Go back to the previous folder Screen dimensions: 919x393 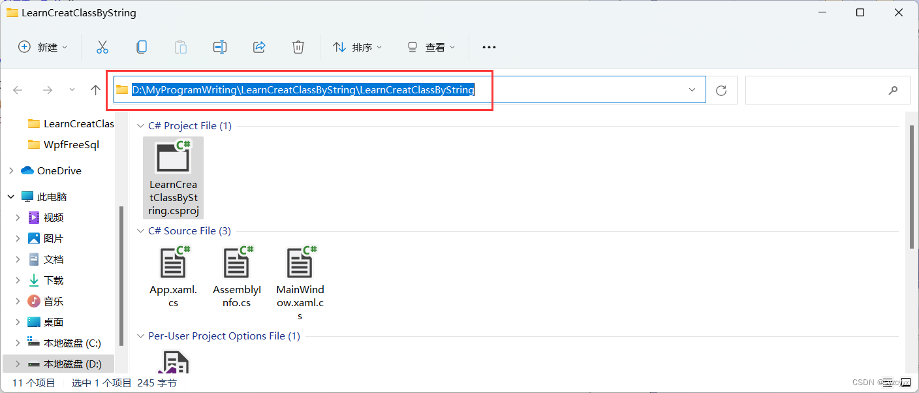[x=18, y=89]
